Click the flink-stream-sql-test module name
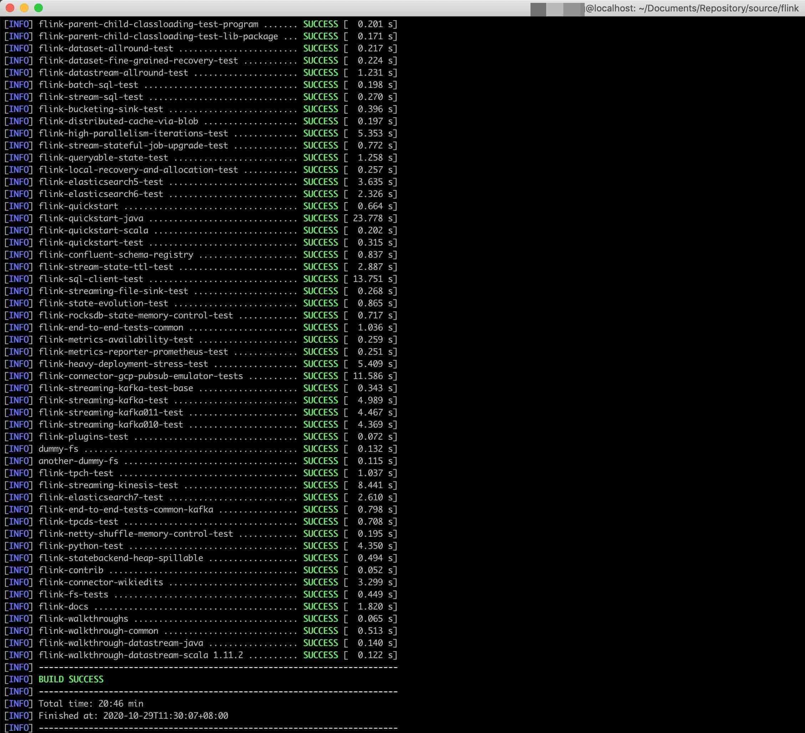The image size is (805, 733). [x=91, y=97]
